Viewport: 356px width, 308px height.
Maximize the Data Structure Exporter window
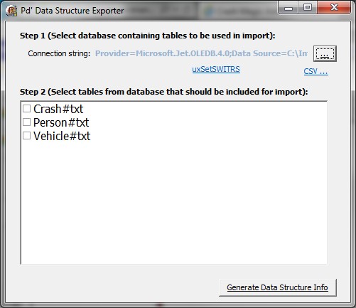[x=308, y=8]
